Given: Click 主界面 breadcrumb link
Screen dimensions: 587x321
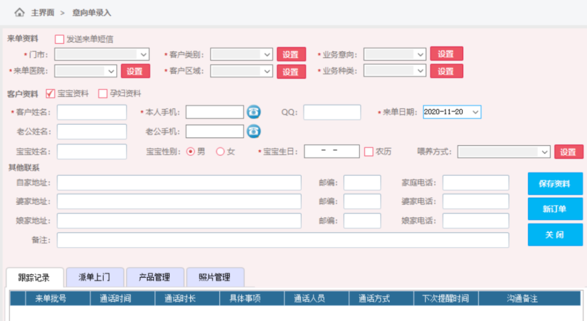Looking at the screenshot, I should (43, 13).
